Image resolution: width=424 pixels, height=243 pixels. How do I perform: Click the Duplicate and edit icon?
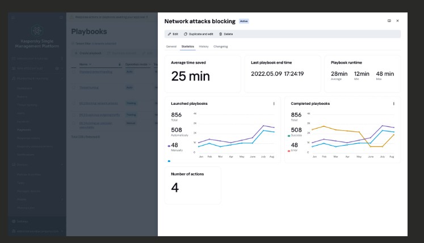pyautogui.click(x=186, y=34)
